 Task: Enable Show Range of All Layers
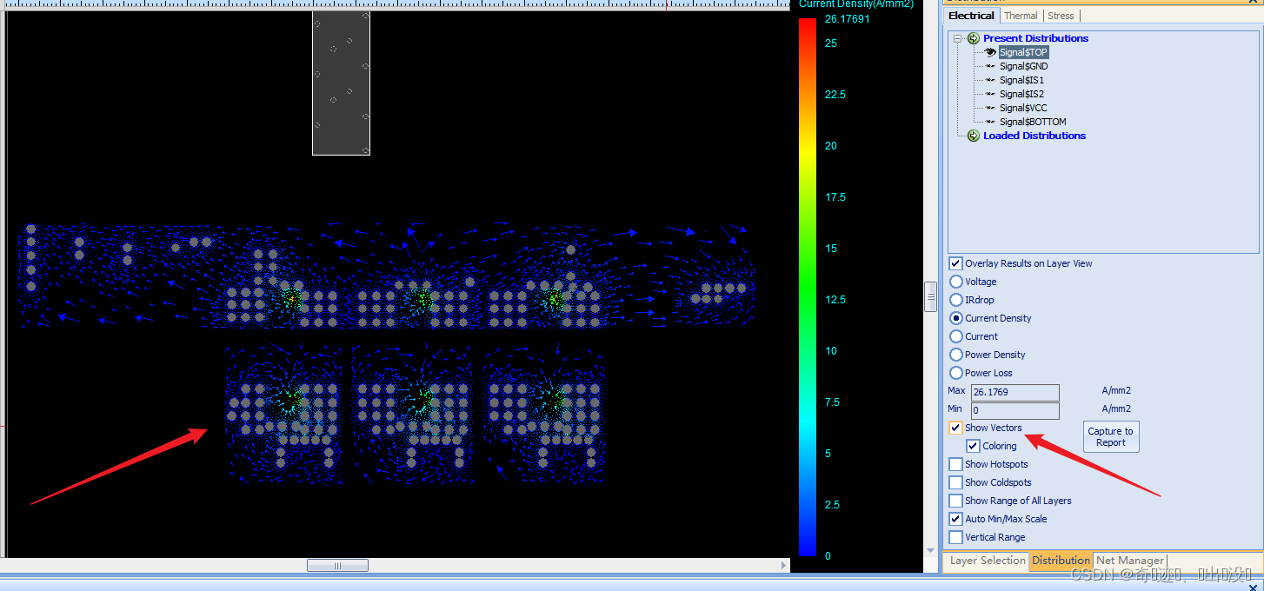[956, 501]
